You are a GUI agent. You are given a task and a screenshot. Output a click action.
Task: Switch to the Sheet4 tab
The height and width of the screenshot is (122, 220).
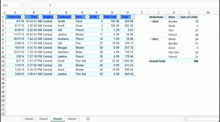72,119
